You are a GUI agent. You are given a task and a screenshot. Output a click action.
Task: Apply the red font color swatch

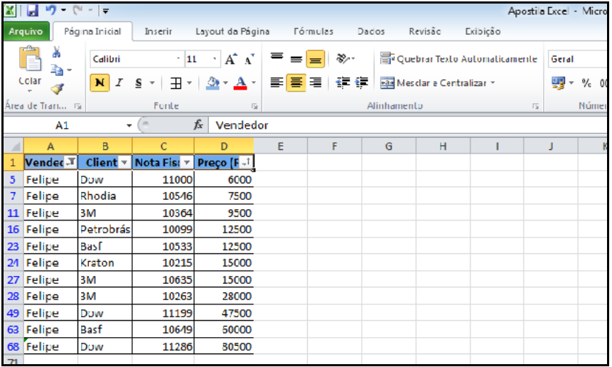click(240, 83)
